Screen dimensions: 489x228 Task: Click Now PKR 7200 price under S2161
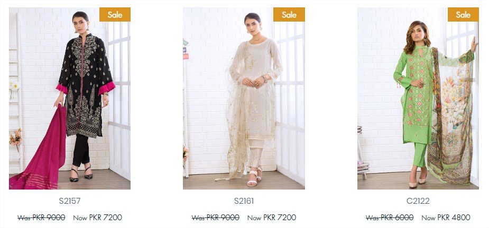tap(272, 217)
